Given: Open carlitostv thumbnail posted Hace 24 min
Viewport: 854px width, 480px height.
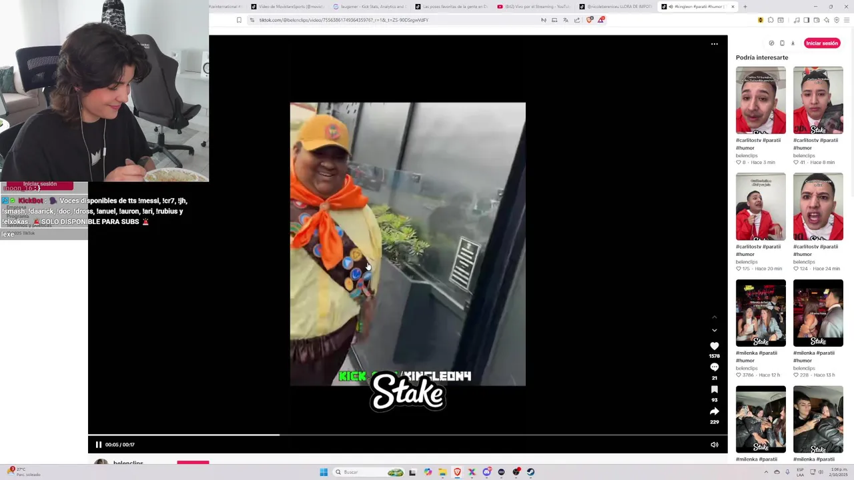Looking at the screenshot, I should point(818,207).
